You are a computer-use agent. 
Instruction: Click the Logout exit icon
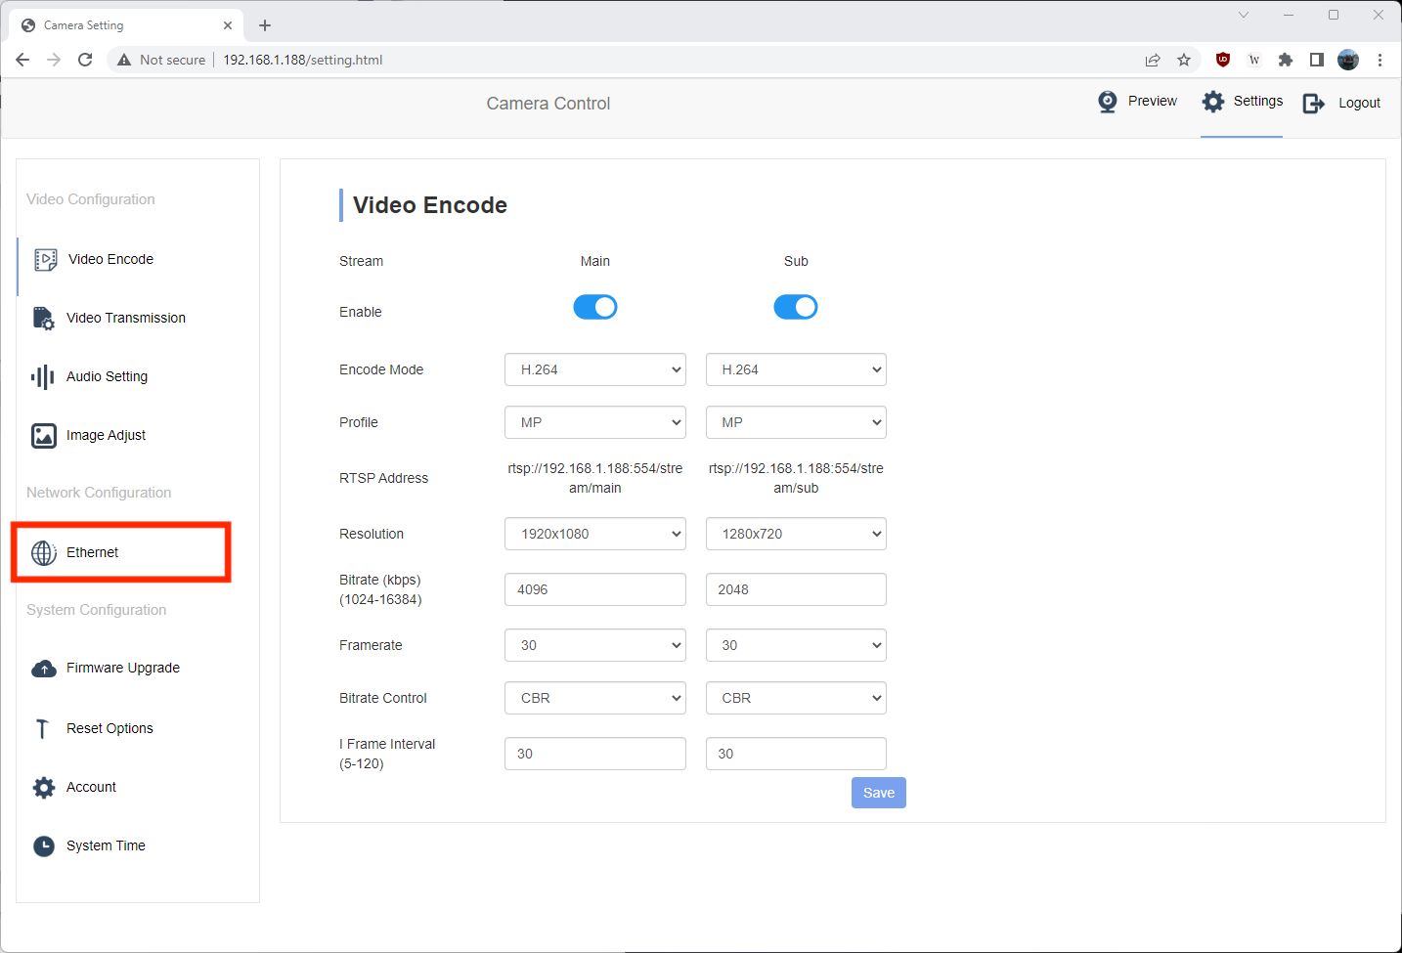(1313, 104)
